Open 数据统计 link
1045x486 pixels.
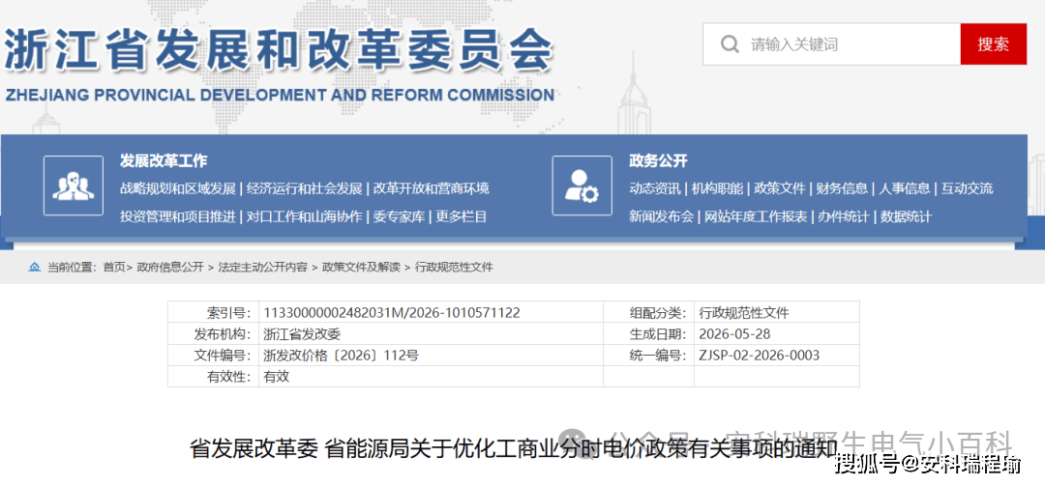(x=906, y=216)
